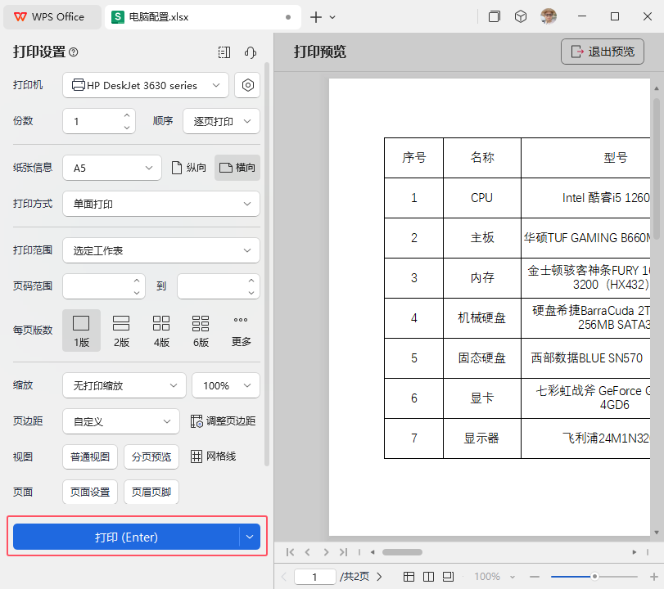
Task: Choose 4版 pages per sheet
Action: tap(161, 330)
